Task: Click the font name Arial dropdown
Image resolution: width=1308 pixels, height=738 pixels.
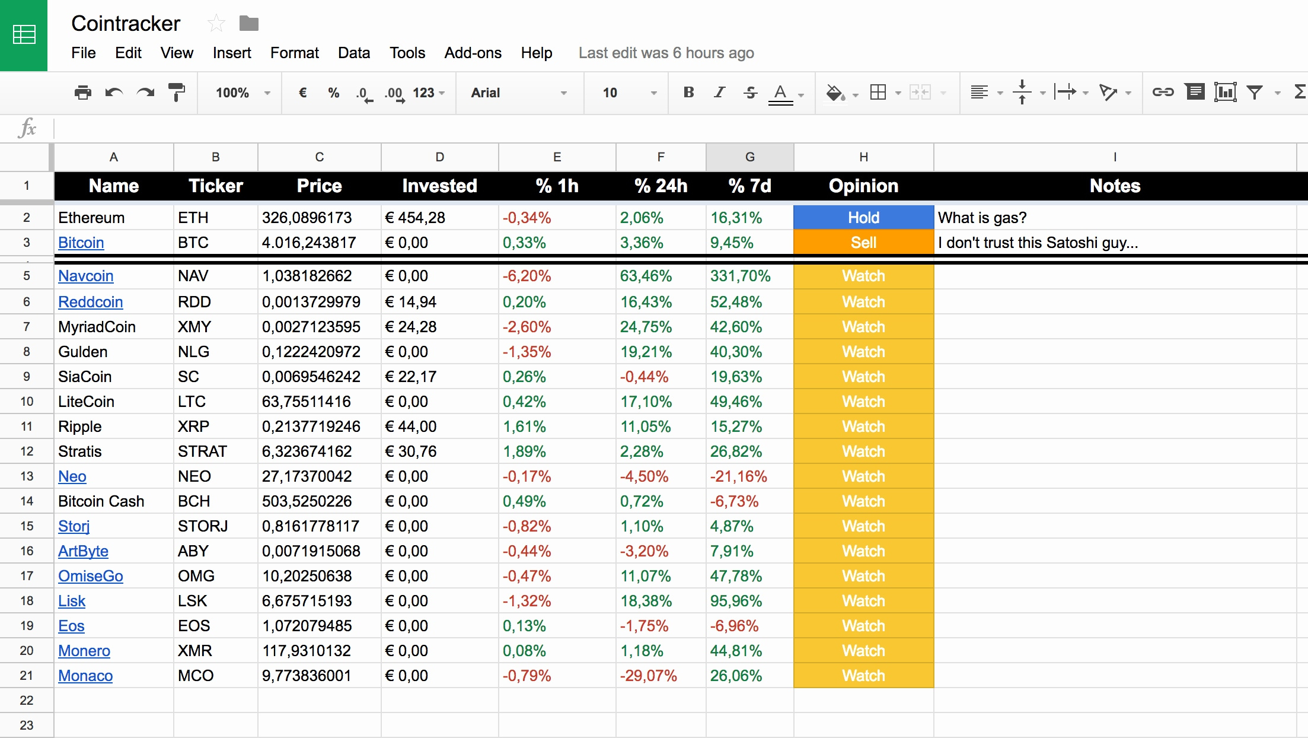Action: [x=516, y=92]
